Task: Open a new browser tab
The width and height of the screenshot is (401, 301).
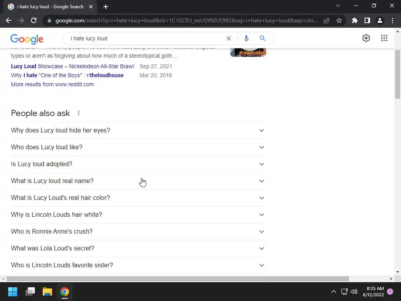Action: (106, 7)
